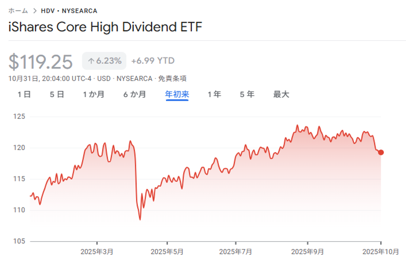
Task: Select the 6か月 range tab
Action: tap(135, 94)
